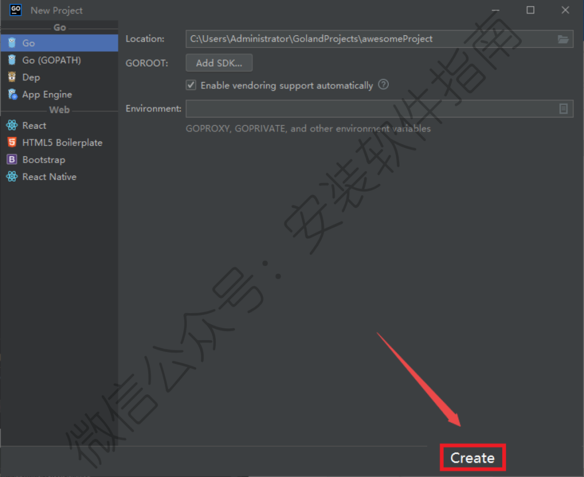The width and height of the screenshot is (584, 477).
Task: Select the Go project type
Action: coord(59,43)
